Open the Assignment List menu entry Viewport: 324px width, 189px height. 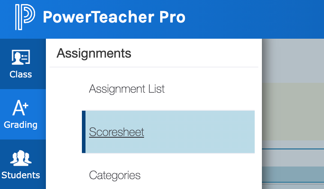pos(126,89)
